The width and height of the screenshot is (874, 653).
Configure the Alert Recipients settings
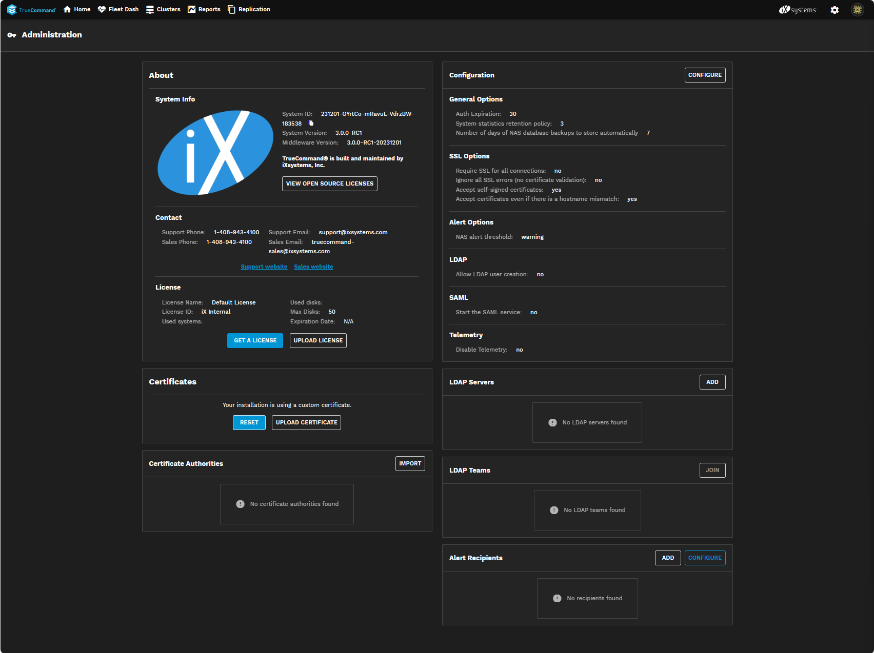(x=705, y=558)
